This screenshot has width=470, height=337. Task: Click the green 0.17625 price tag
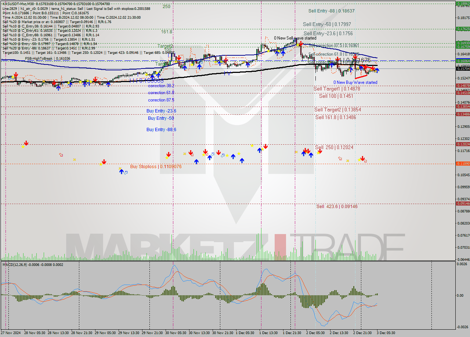463,29
